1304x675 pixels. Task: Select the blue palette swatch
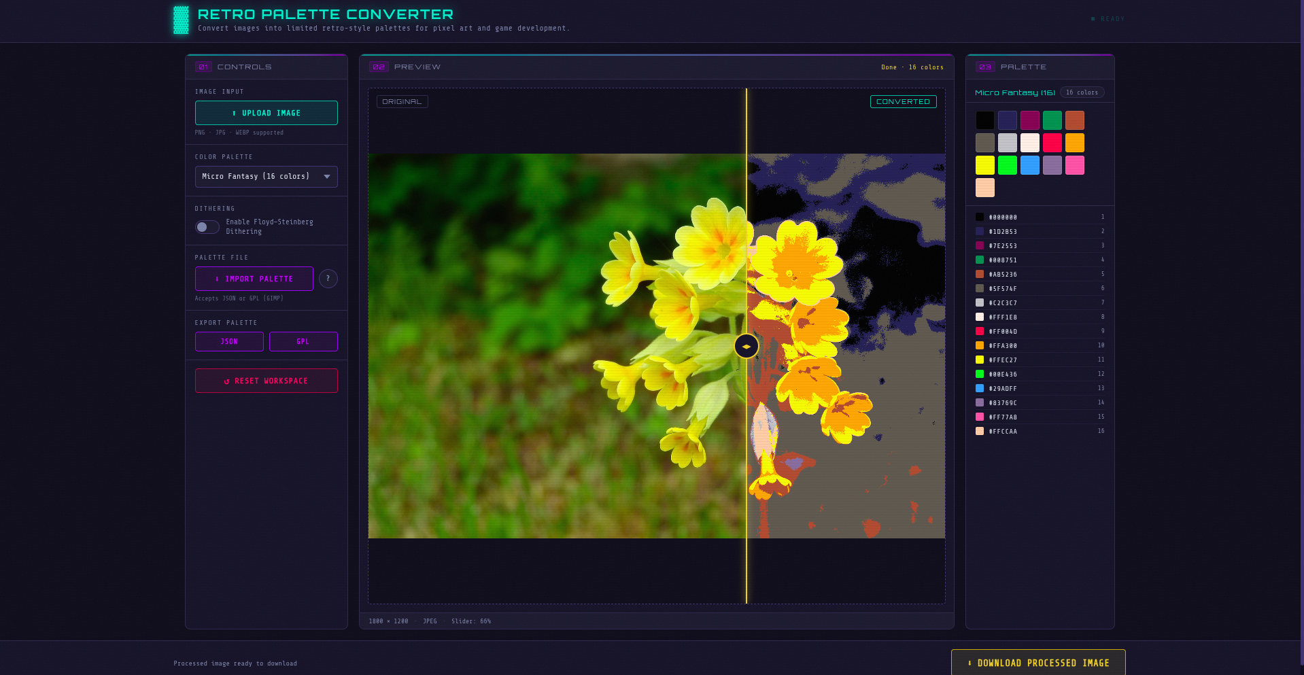pyautogui.click(x=1030, y=165)
